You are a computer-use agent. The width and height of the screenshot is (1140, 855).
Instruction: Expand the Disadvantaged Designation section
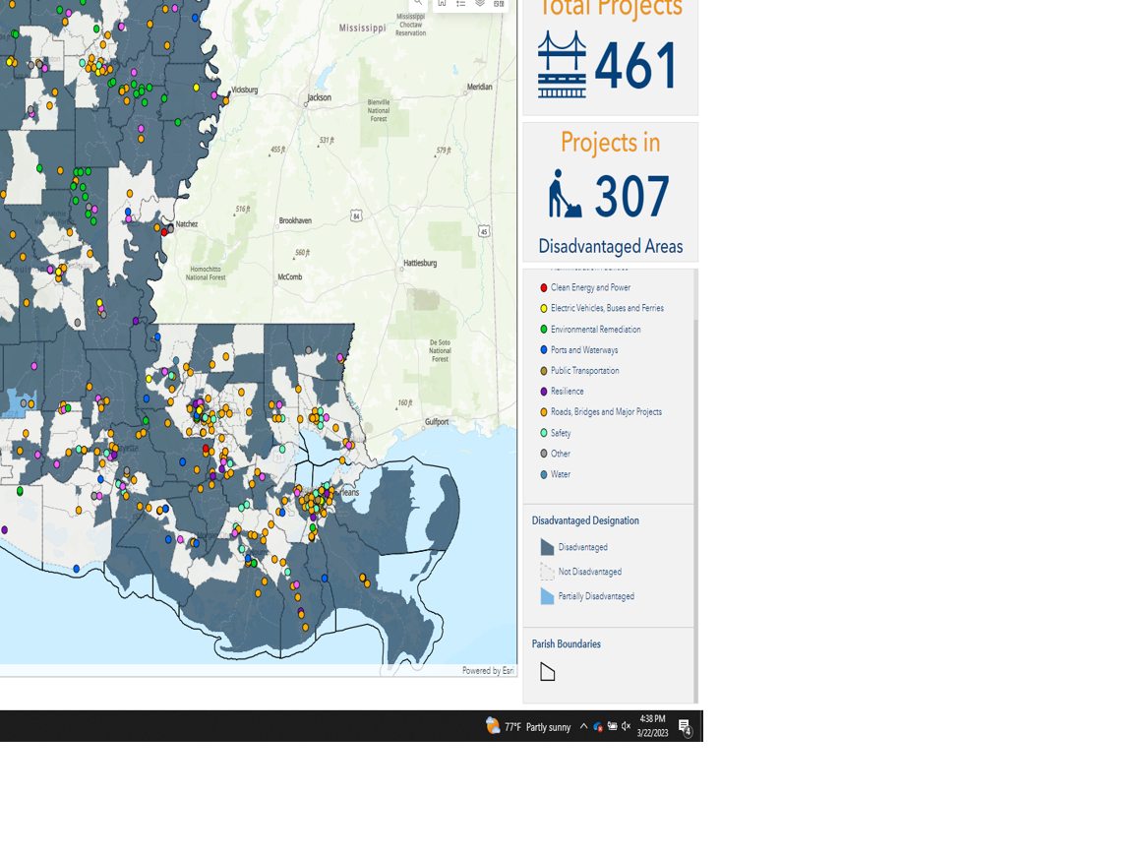(x=584, y=519)
